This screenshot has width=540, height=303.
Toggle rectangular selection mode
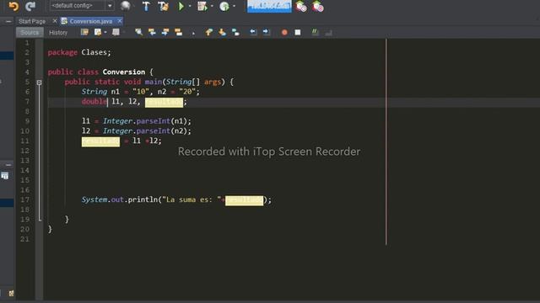point(193,33)
